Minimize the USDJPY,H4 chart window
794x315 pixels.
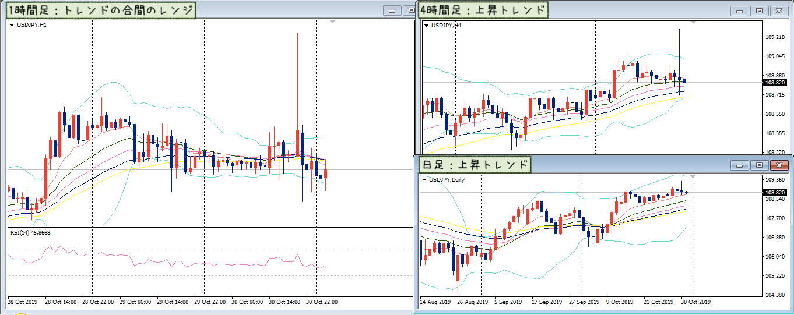tap(740, 10)
